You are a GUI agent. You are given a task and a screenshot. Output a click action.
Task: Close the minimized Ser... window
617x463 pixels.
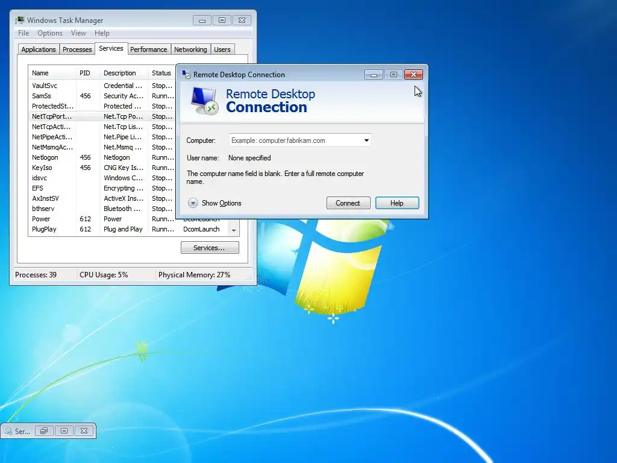click(84, 430)
